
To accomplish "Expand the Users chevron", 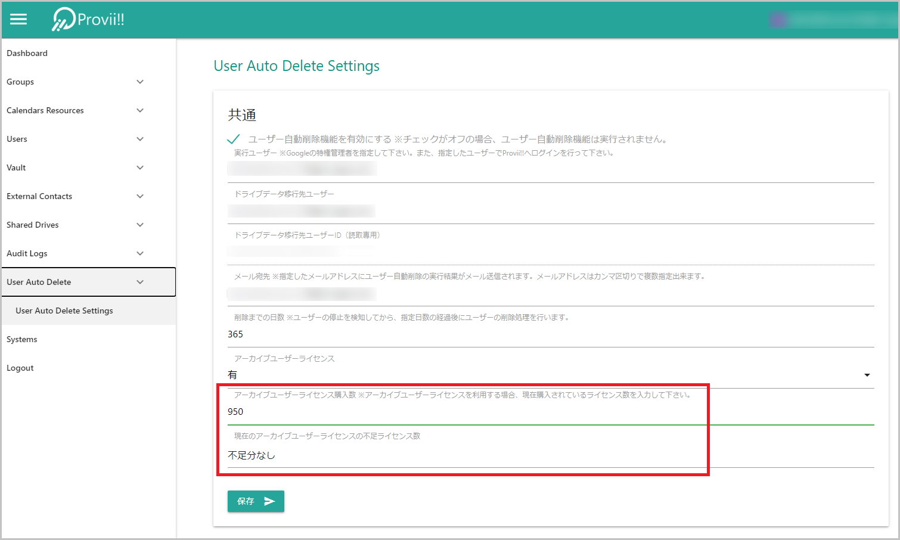I will 140,139.
